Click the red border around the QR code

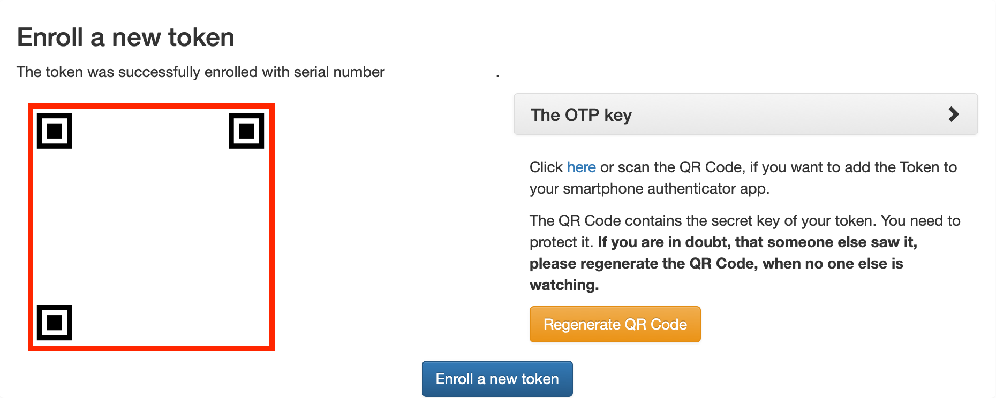[x=31, y=227]
